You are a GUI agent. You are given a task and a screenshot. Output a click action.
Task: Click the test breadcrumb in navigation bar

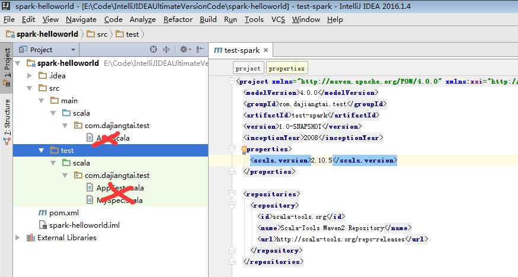pos(127,34)
